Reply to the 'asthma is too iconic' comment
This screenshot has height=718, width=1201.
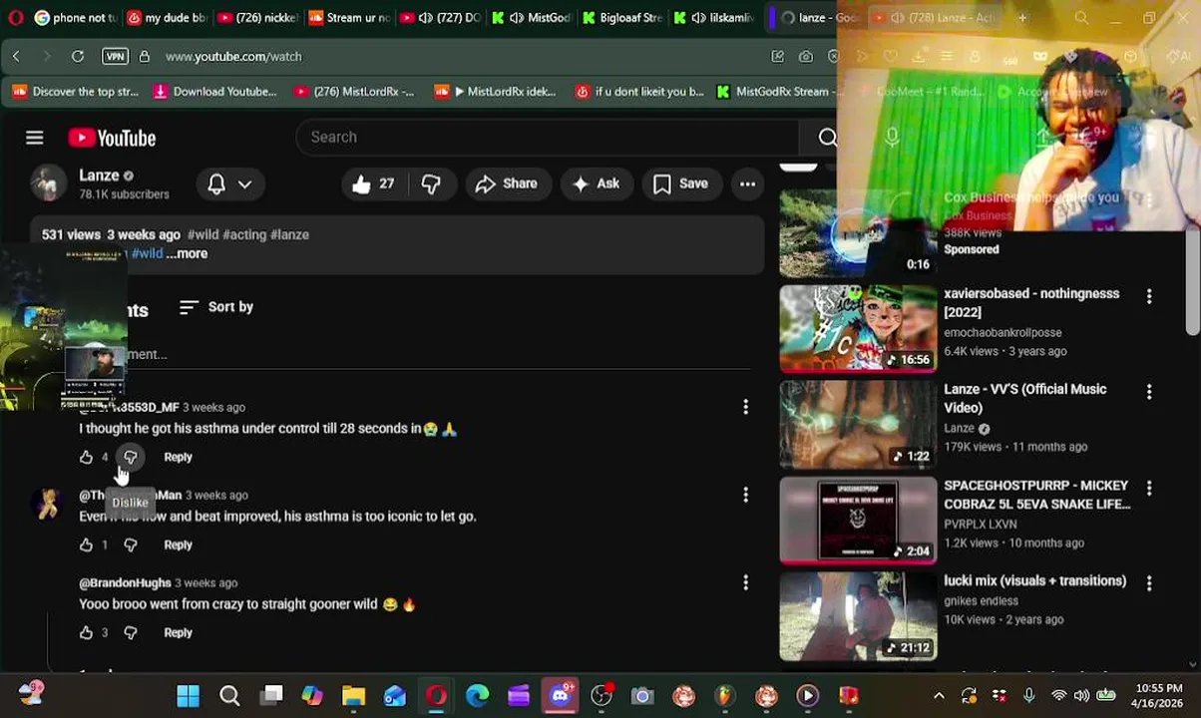(x=178, y=544)
